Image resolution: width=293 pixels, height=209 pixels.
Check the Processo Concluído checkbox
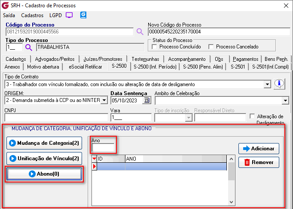click(x=155, y=47)
